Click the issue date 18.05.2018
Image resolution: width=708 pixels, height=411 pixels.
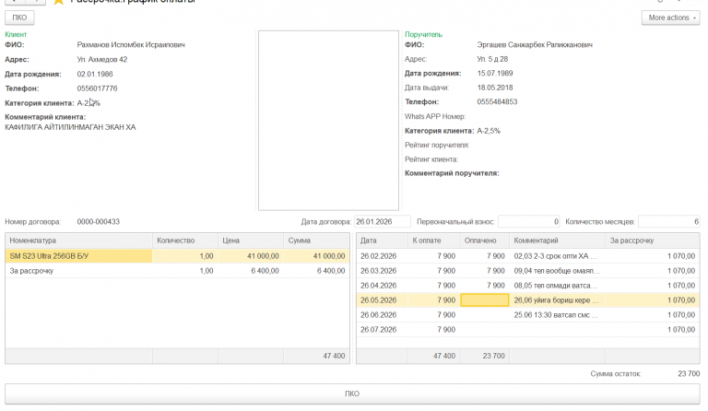(495, 88)
